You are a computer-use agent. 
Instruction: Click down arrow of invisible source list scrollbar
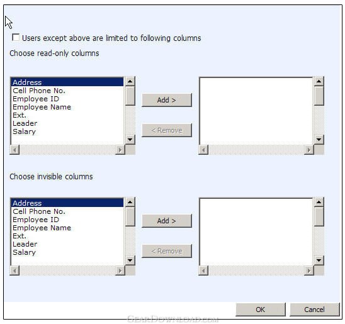(130, 260)
